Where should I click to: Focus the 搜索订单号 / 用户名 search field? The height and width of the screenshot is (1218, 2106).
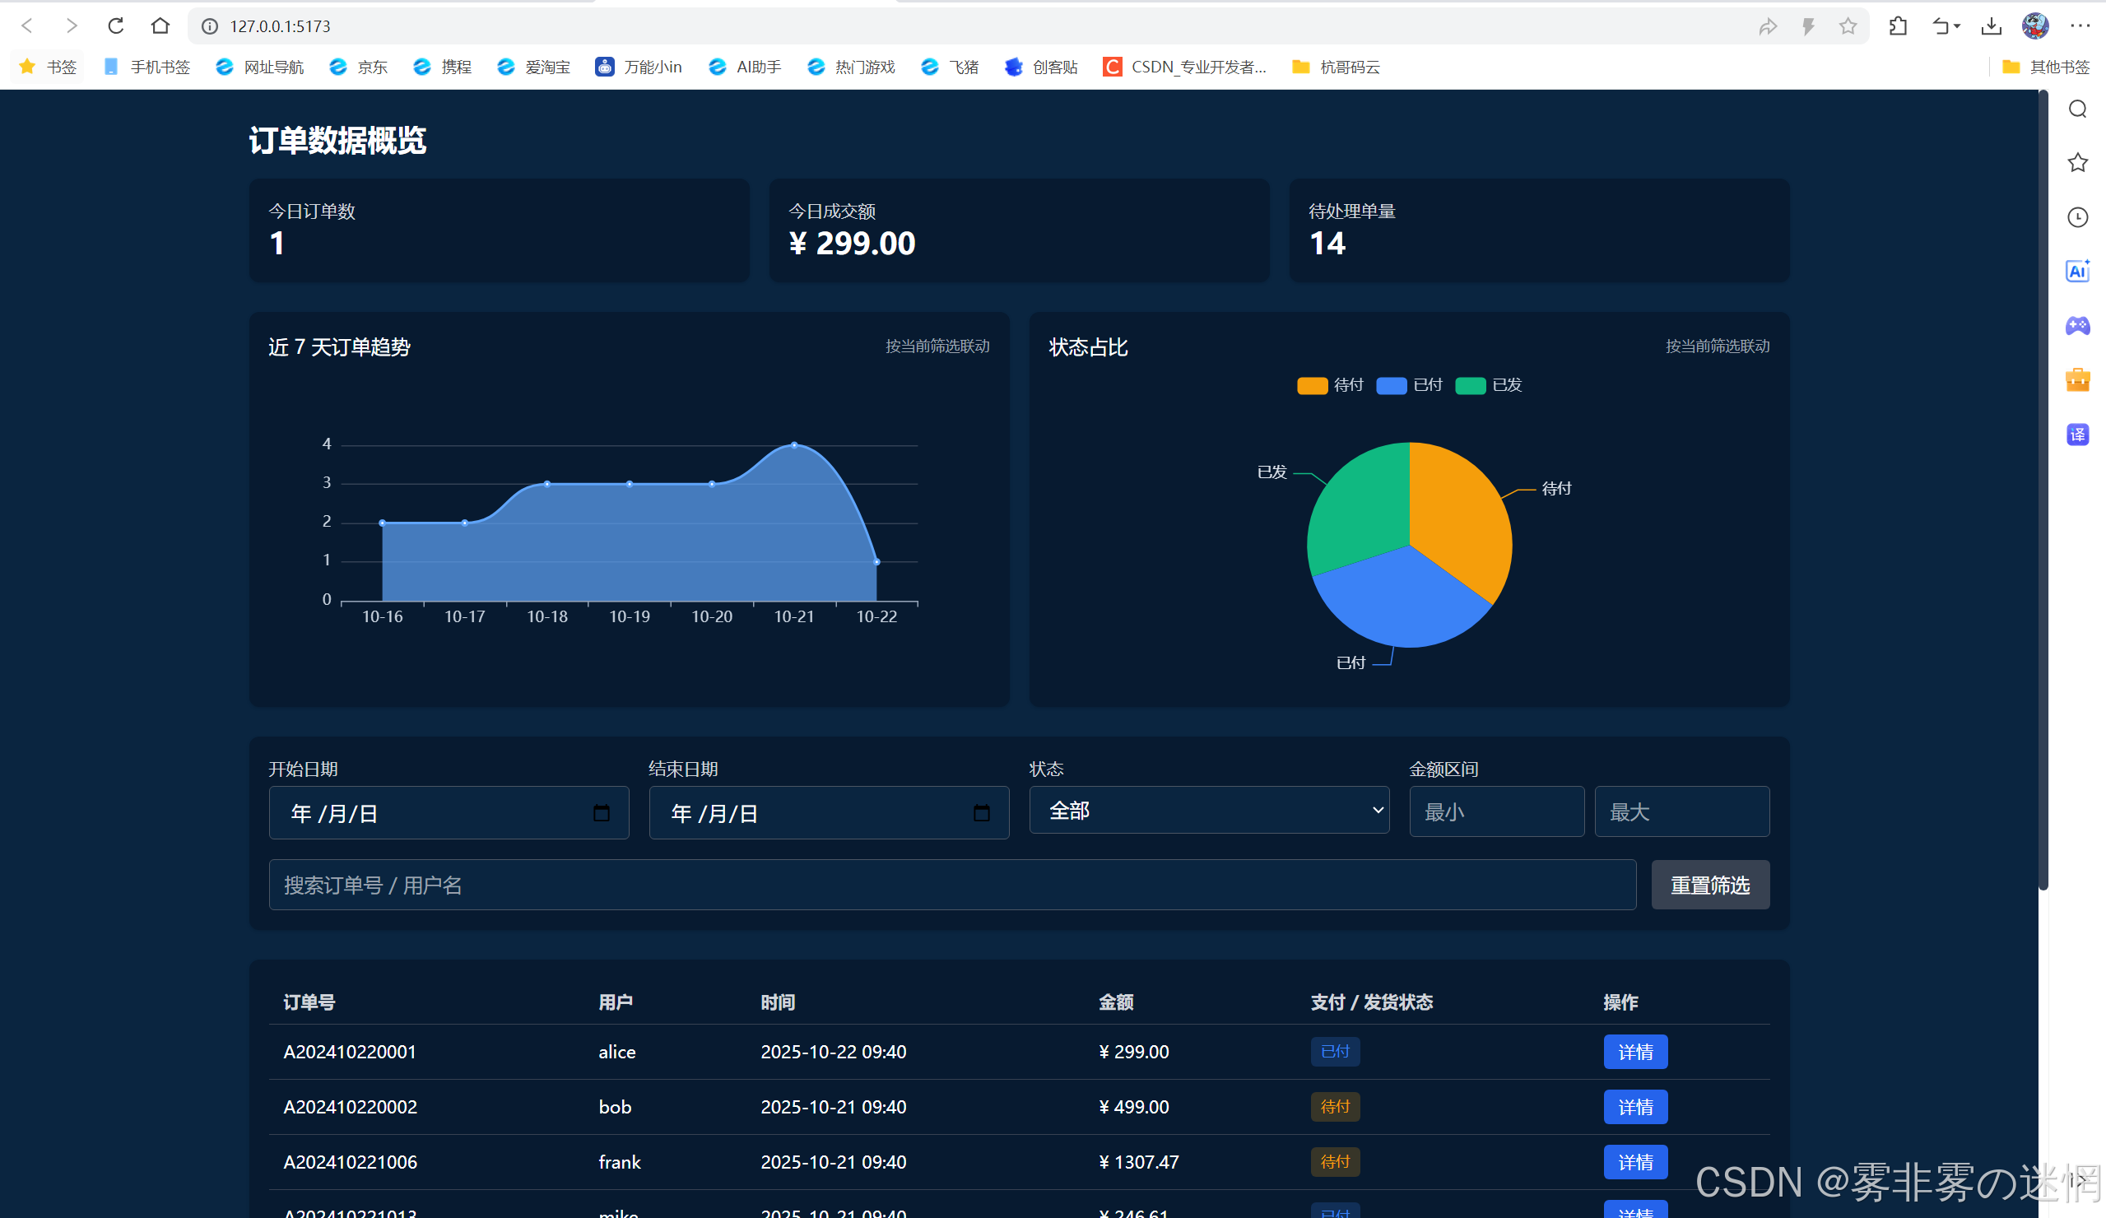[951, 885]
